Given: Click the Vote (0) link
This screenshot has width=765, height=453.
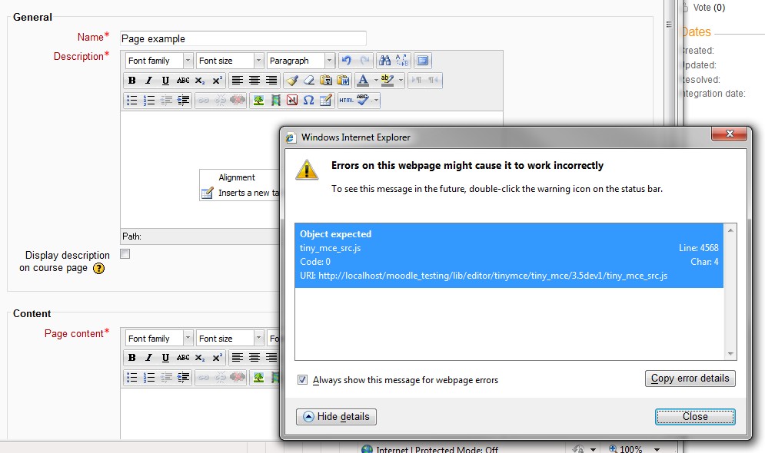Looking at the screenshot, I should [x=709, y=8].
